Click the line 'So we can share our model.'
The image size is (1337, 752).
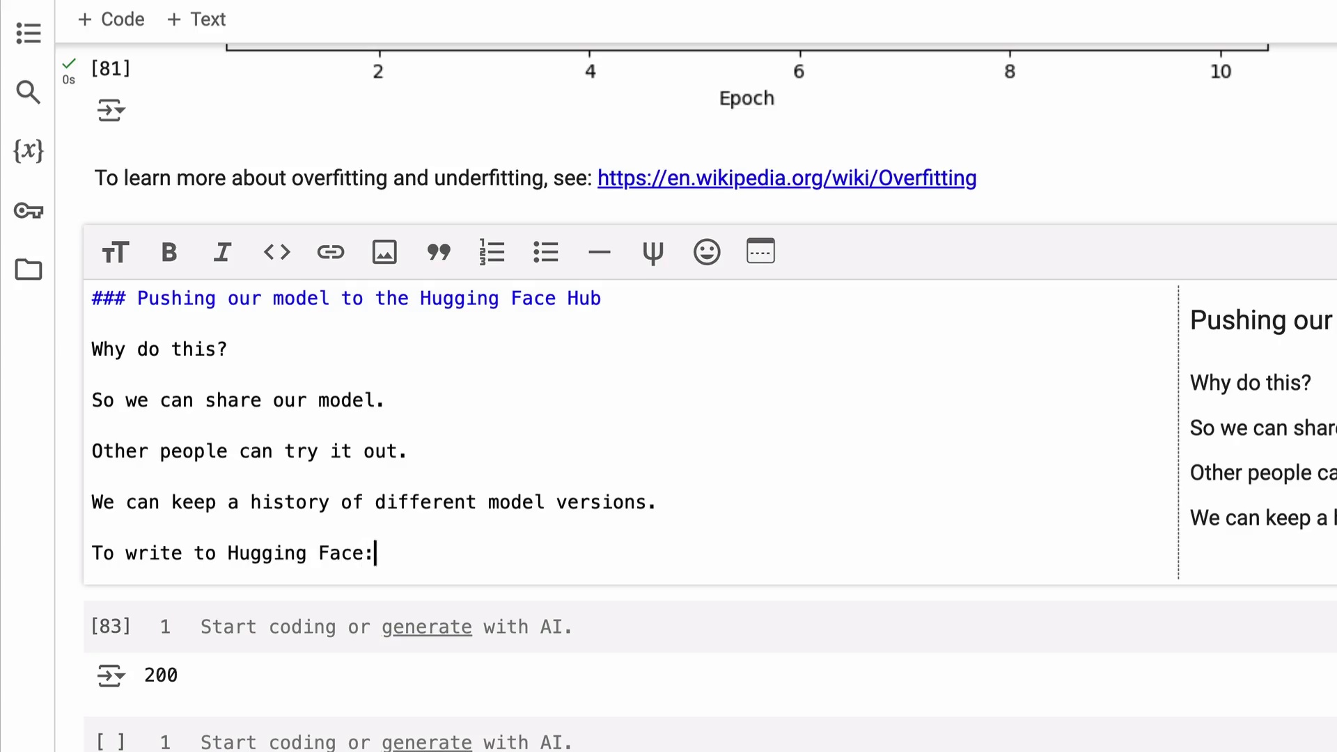point(238,400)
